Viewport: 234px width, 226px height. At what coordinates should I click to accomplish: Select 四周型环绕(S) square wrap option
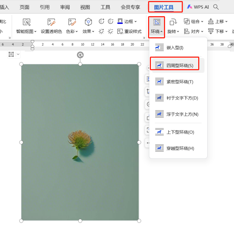point(178,66)
